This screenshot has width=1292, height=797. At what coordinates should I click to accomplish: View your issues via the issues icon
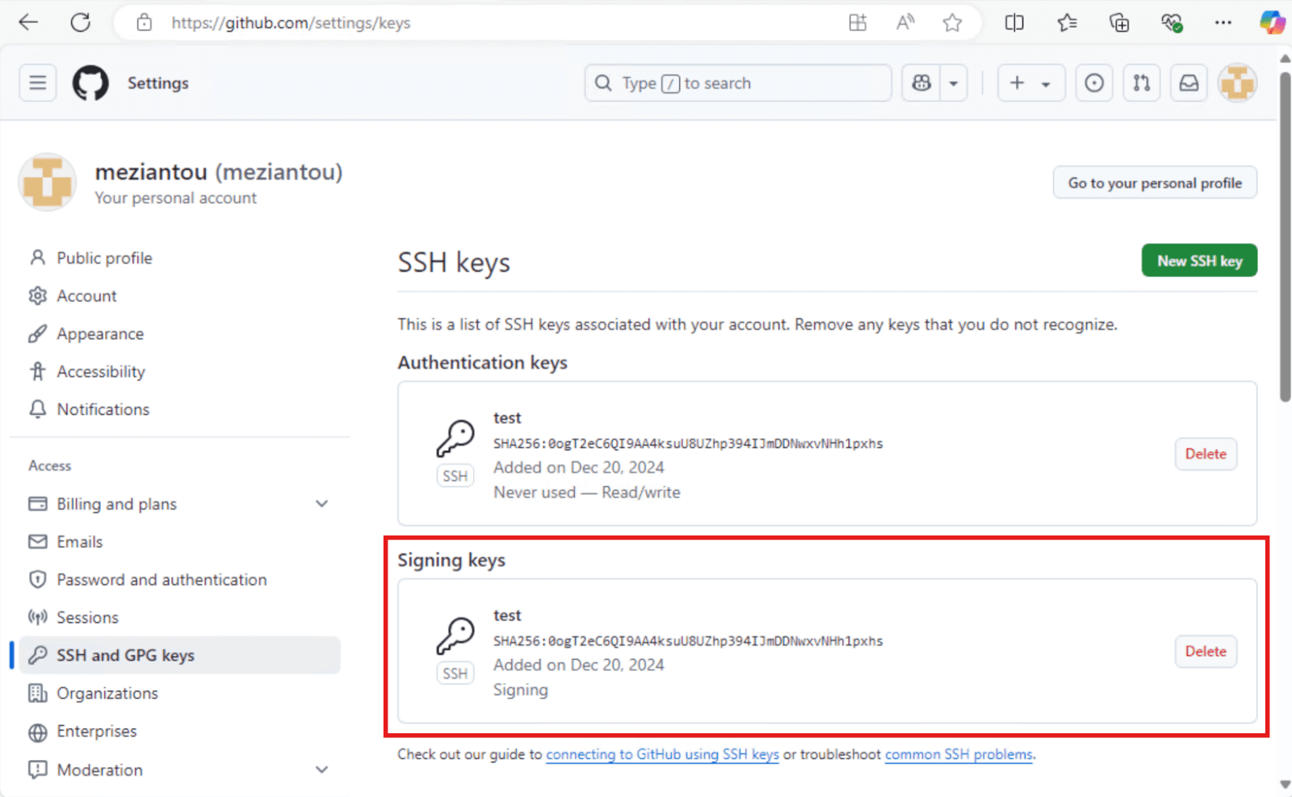tap(1093, 82)
